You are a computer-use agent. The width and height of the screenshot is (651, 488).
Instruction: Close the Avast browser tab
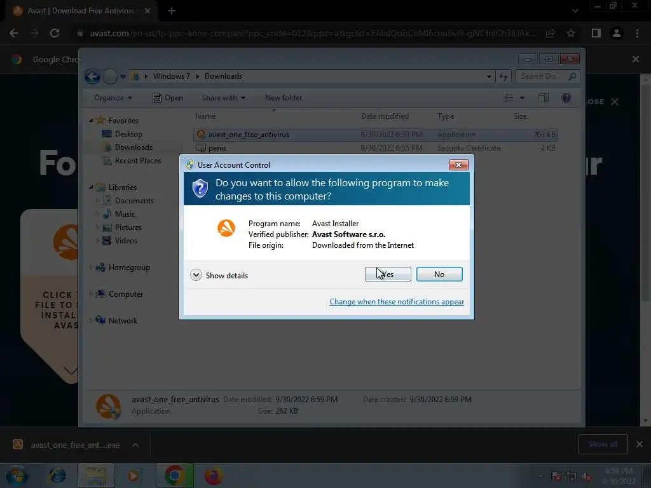pos(147,11)
